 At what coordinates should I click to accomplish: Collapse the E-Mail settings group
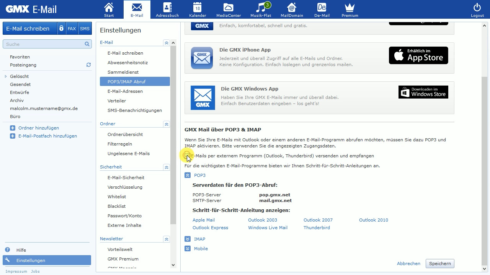click(167, 43)
